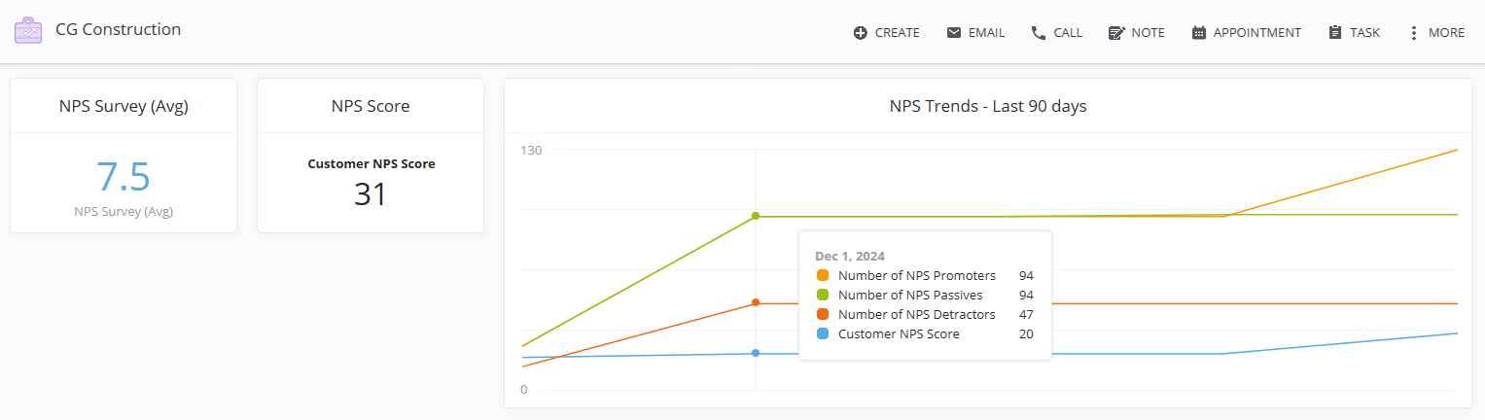Click the 7.5 NPS survey average value
Screen dimensions: 1485x420
[124, 177]
